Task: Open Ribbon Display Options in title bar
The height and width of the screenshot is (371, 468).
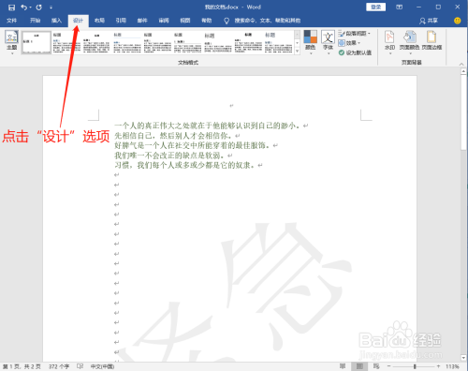Action: point(399,7)
